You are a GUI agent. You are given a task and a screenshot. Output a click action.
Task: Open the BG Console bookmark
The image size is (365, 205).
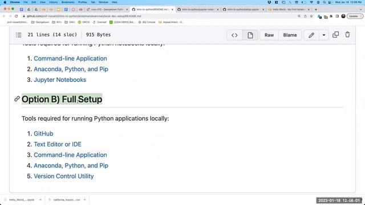(x=147, y=22)
